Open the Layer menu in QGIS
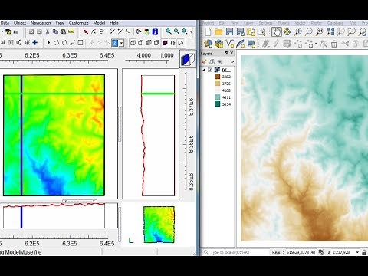 point(248,23)
